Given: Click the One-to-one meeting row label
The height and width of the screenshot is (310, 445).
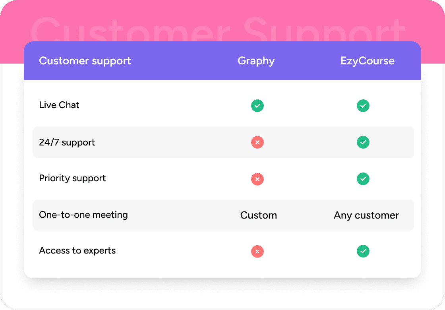Looking at the screenshot, I should click(83, 215).
